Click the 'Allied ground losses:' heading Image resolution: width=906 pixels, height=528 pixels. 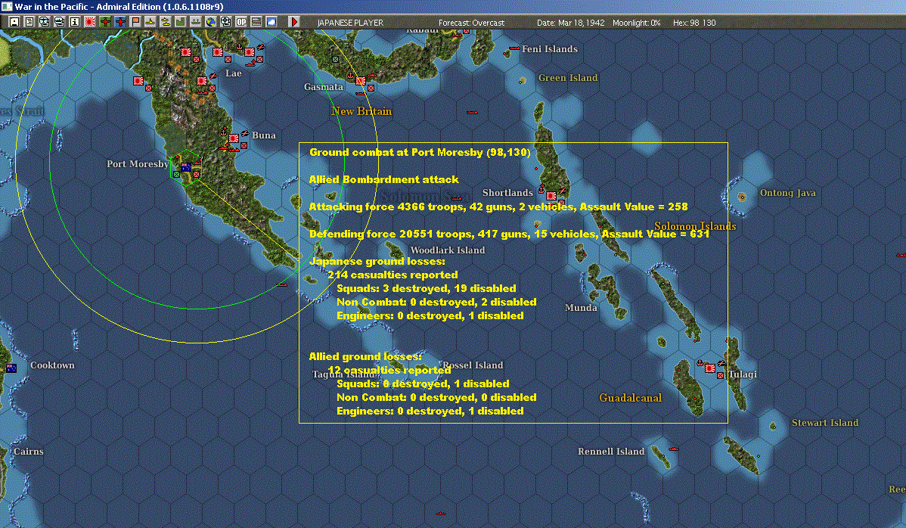tap(365, 356)
